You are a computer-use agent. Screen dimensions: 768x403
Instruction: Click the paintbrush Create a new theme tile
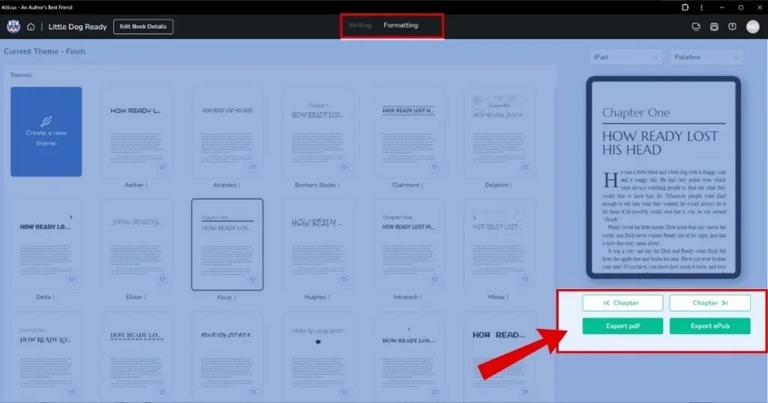point(46,132)
